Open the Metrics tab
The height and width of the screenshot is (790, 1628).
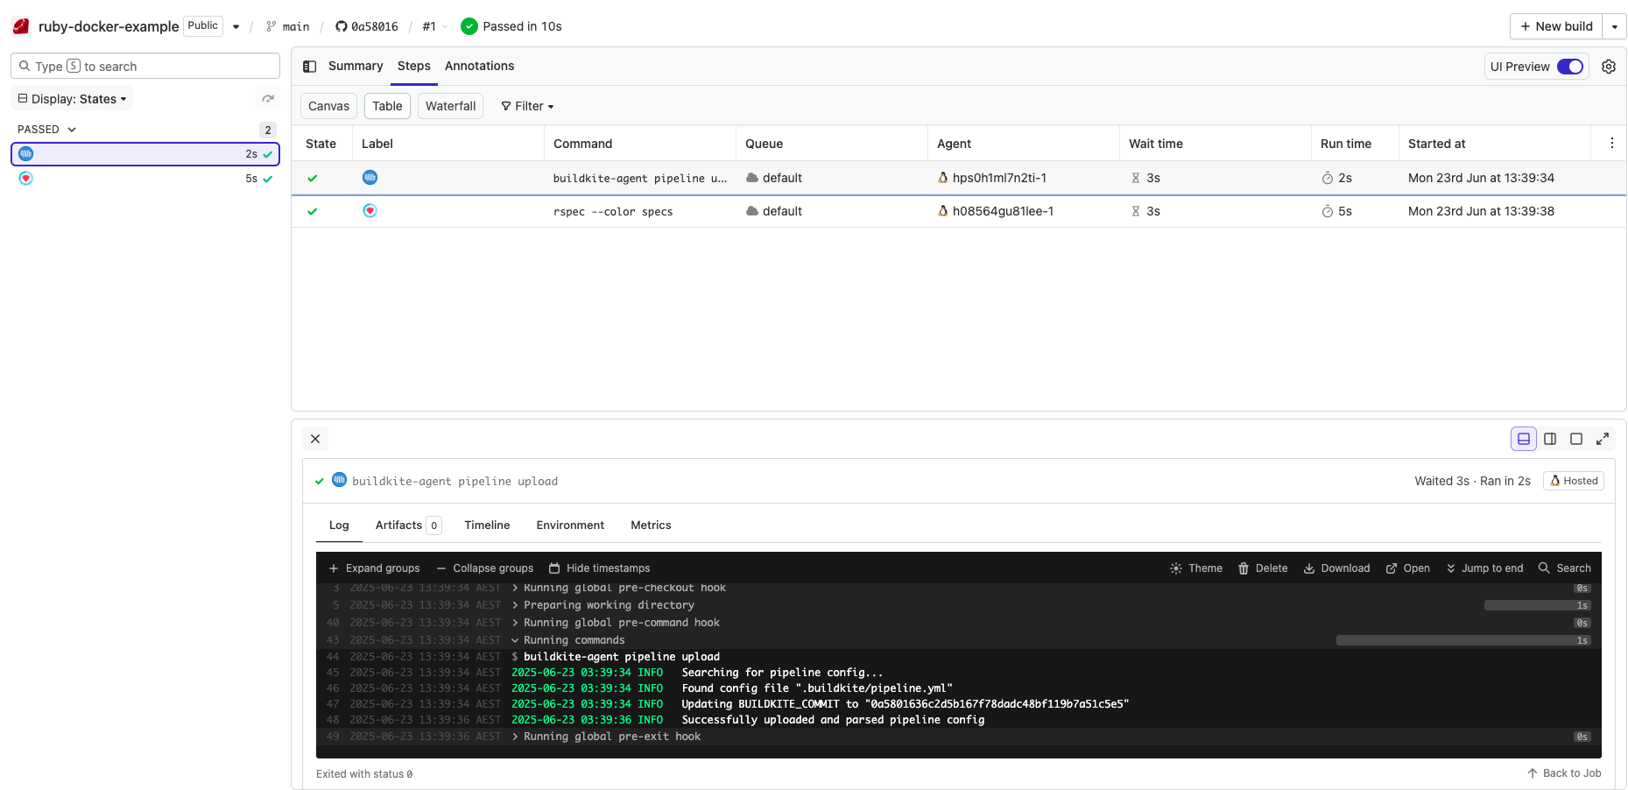(x=651, y=525)
